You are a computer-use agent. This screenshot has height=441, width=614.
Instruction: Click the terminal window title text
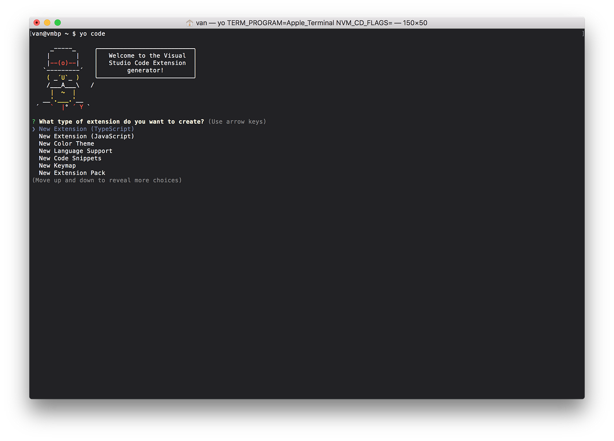click(x=311, y=23)
